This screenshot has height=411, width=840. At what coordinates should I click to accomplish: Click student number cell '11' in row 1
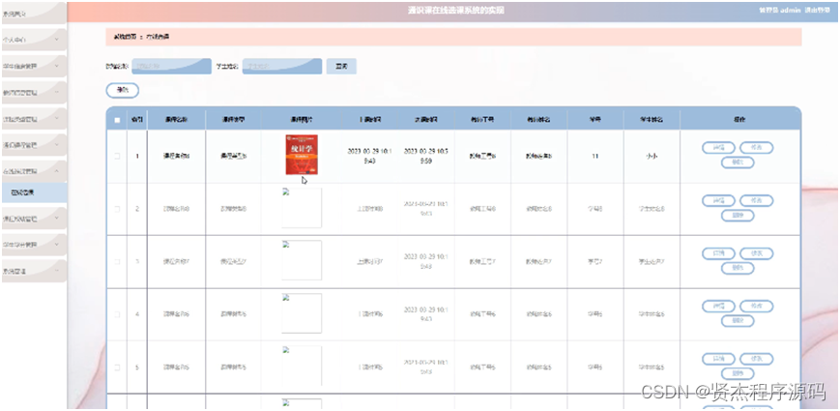point(595,157)
